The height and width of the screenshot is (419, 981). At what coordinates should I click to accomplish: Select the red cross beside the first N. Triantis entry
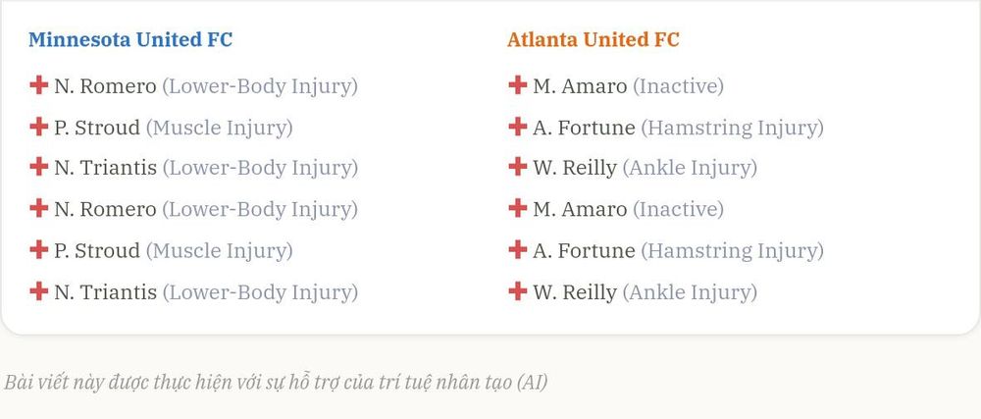coord(39,167)
